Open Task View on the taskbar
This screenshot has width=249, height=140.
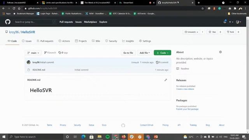pyautogui.click(x=75, y=136)
